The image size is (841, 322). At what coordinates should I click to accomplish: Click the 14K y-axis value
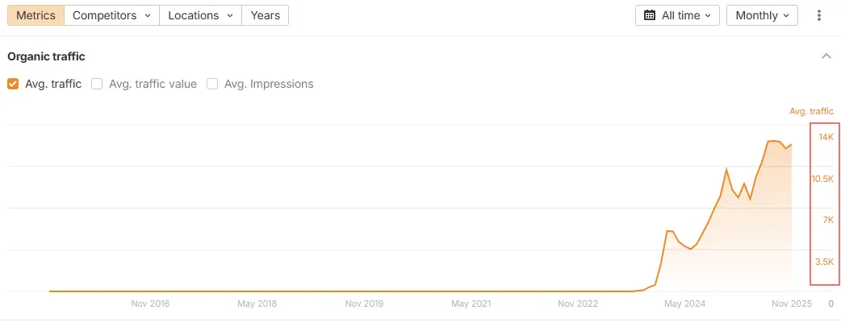pyautogui.click(x=826, y=137)
